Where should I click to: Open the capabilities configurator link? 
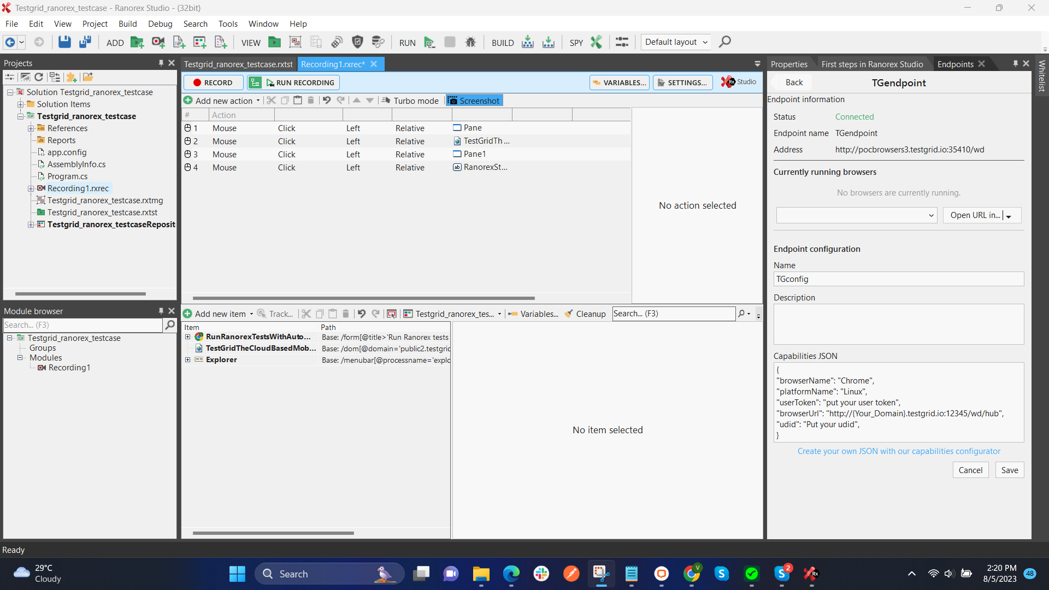tap(899, 451)
